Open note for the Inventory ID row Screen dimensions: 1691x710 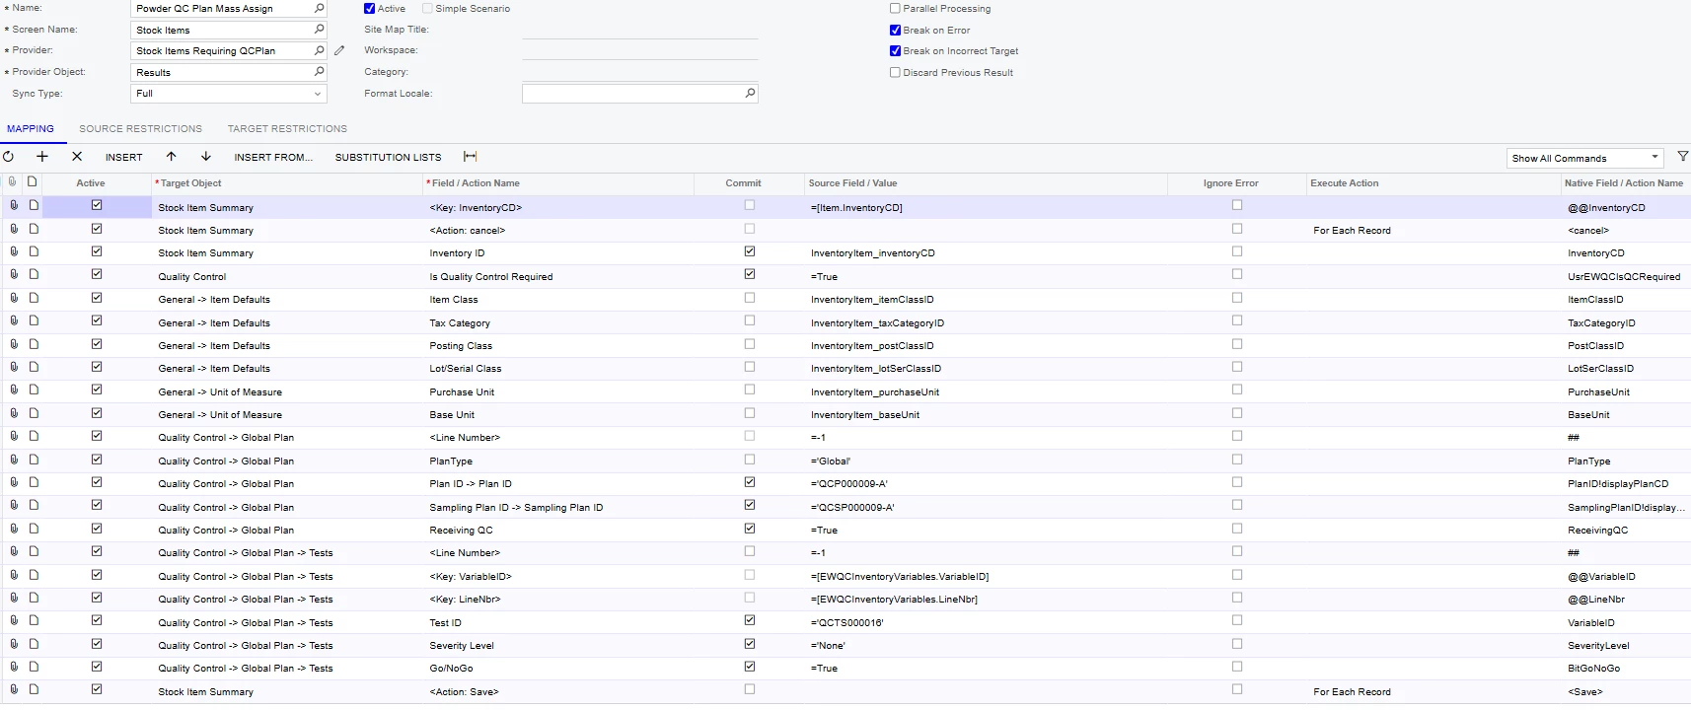pyautogui.click(x=34, y=251)
